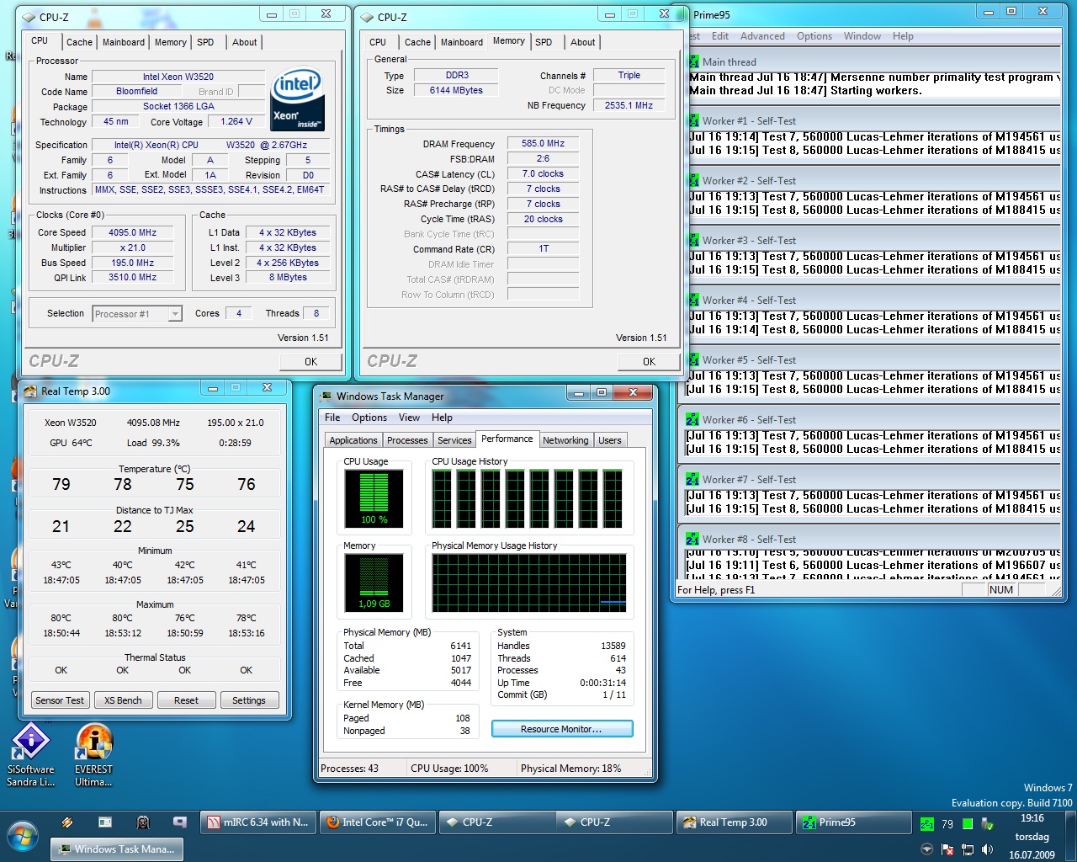
Task: Click the Memory 1,09 GB meter
Action: [x=374, y=583]
